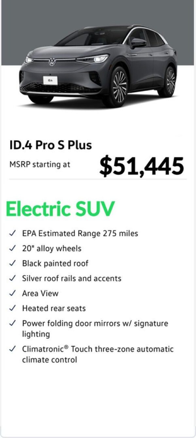Open the ID.4 Pro S Plus title
The image size is (196, 438).
point(51,145)
